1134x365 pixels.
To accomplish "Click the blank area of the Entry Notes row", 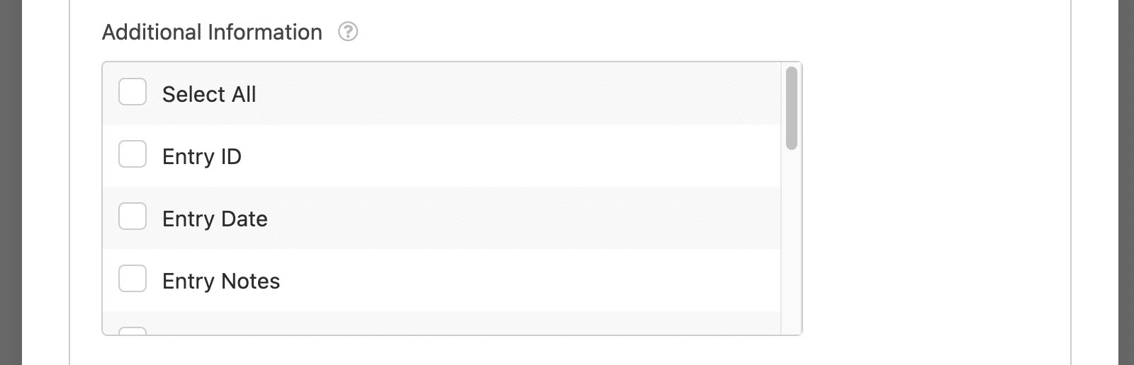I will 532,280.
